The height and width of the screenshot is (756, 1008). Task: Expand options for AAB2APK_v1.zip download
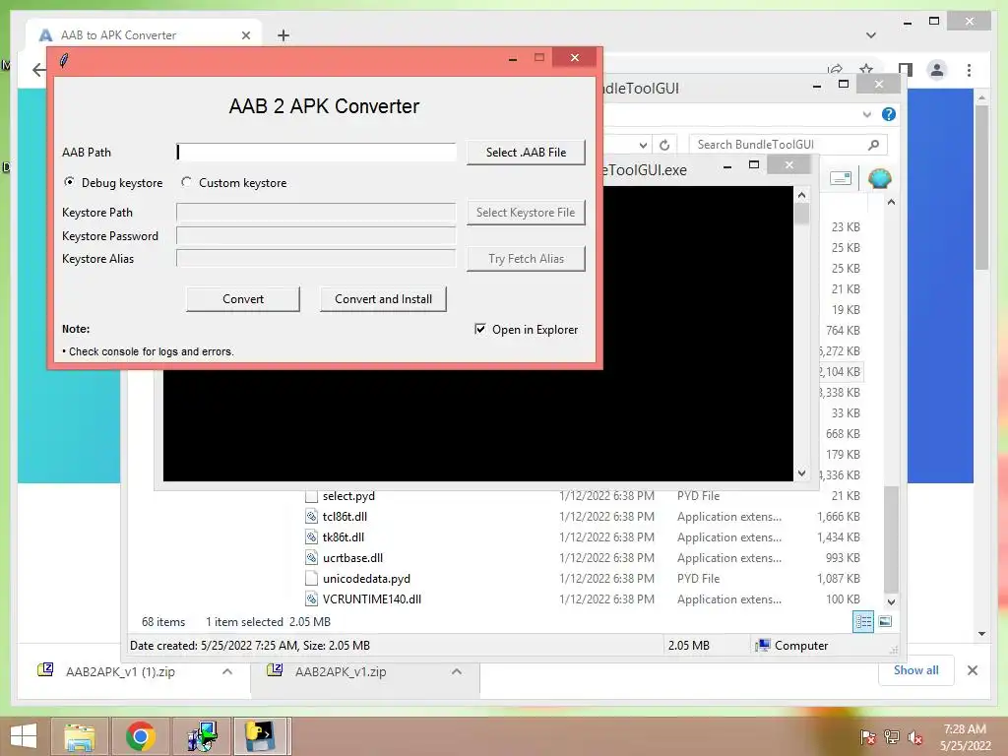point(457,671)
